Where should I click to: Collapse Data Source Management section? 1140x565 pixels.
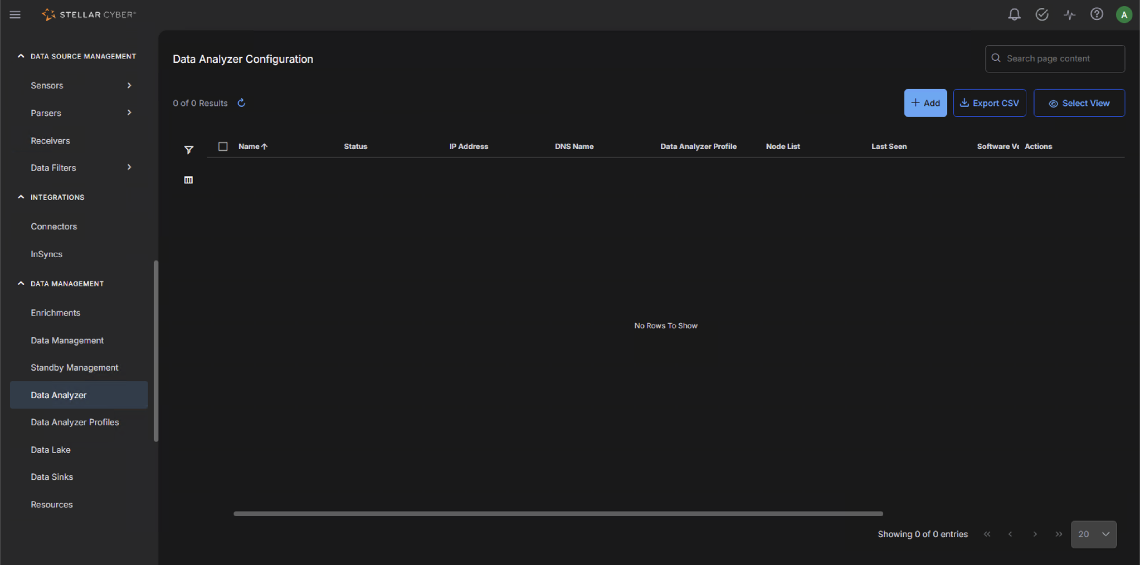pos(21,56)
